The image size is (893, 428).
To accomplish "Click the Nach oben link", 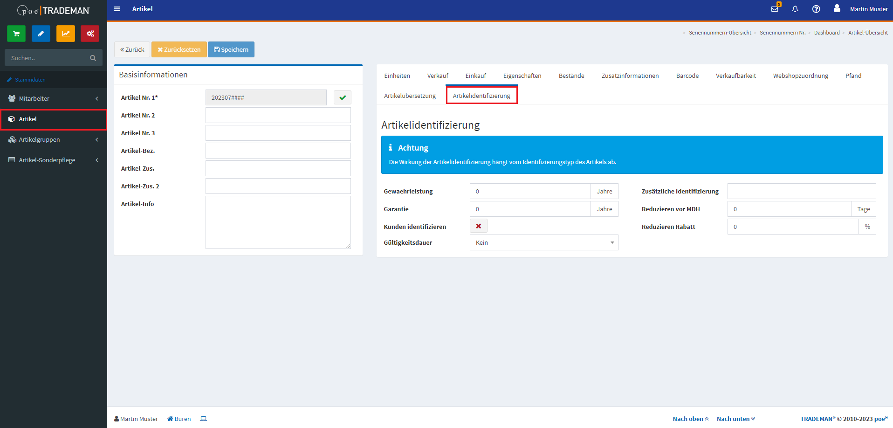I will (x=690, y=419).
